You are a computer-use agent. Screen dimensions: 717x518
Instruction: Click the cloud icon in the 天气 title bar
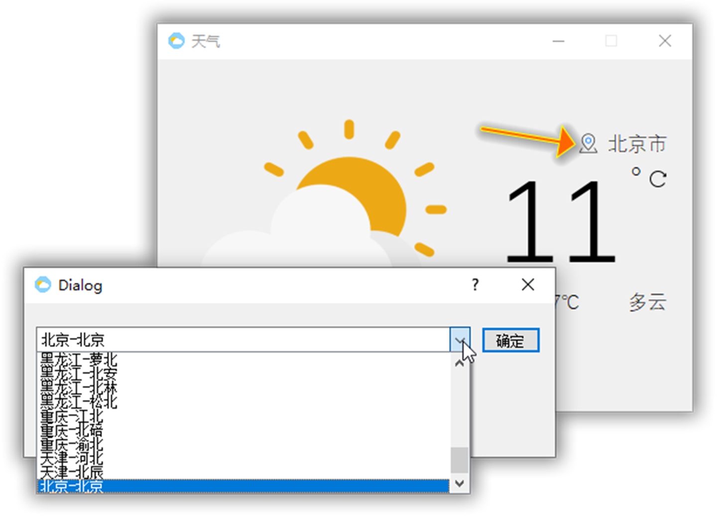tap(176, 41)
